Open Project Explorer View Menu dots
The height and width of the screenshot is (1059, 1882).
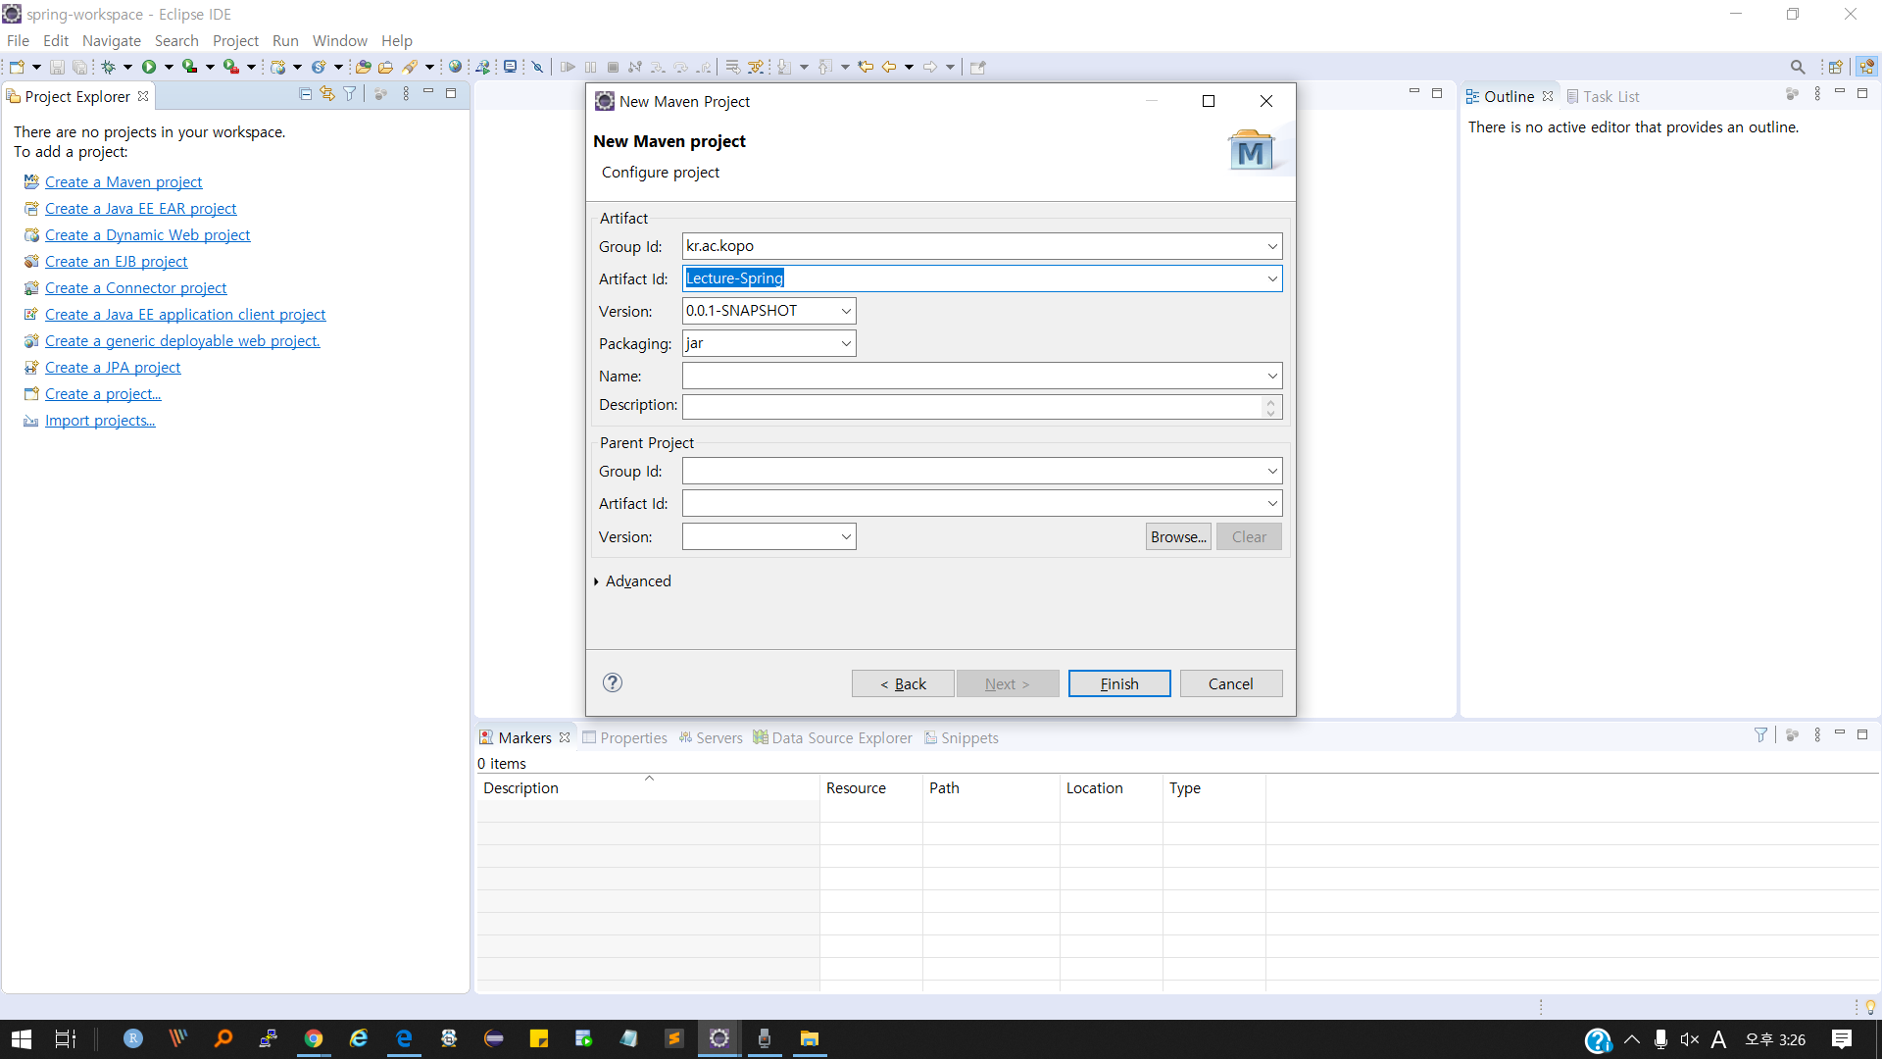pos(406,94)
